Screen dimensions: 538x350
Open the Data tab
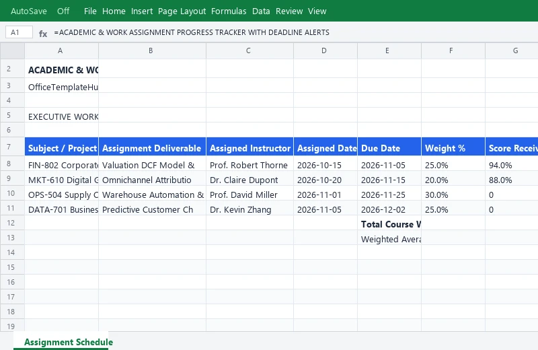(x=261, y=11)
